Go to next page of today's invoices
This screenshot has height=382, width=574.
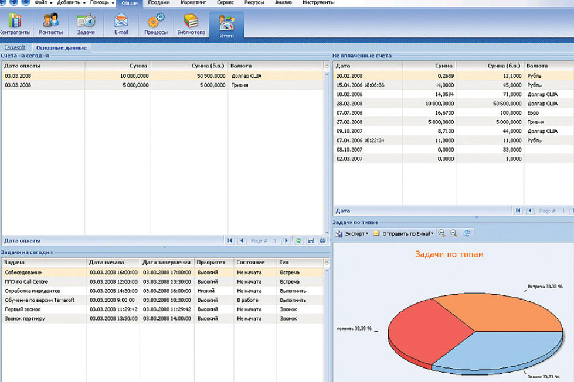pyautogui.click(x=286, y=240)
